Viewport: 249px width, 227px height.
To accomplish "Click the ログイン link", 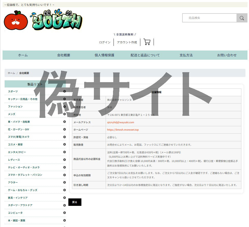I will [x=105, y=42].
